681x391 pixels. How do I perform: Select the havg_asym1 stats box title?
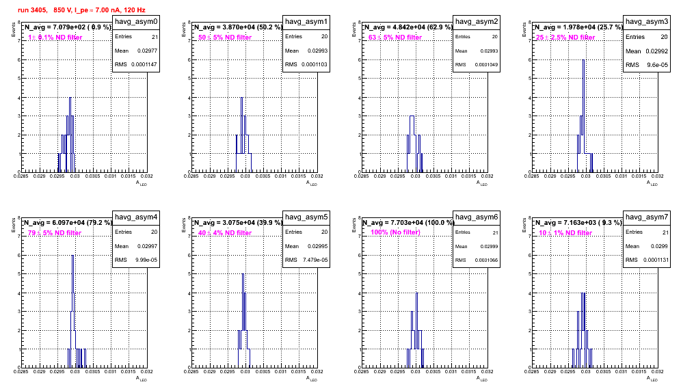[x=306, y=22]
